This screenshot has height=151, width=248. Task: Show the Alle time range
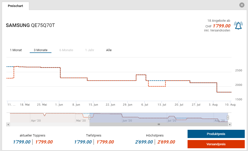[109, 50]
